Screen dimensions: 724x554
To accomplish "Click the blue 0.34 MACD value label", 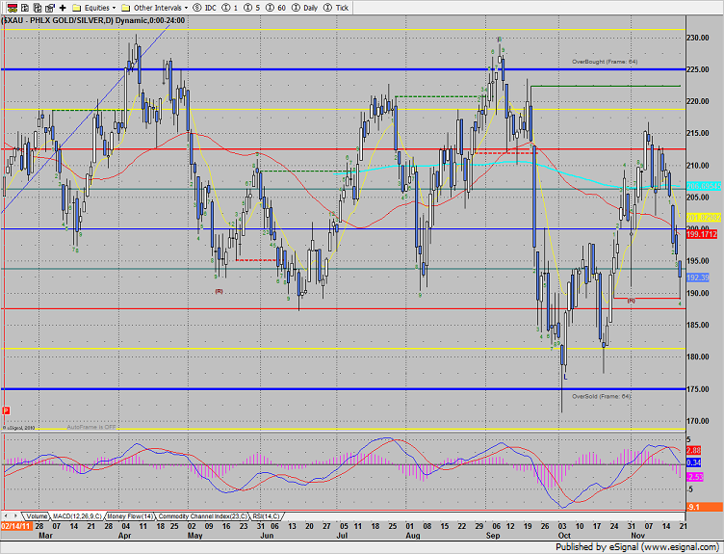I will 694,462.
